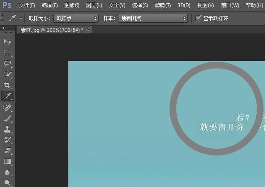The width and height of the screenshot is (265, 187).
Task: Select the Rectangular Marquee tool
Action: 7,52
